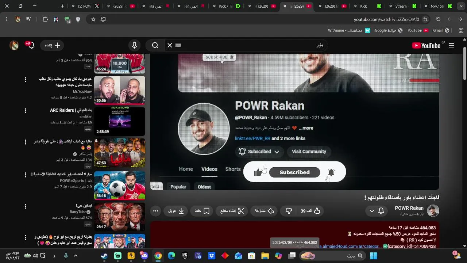Reload the page in Chrome
467x263 pixels.
point(438,19)
